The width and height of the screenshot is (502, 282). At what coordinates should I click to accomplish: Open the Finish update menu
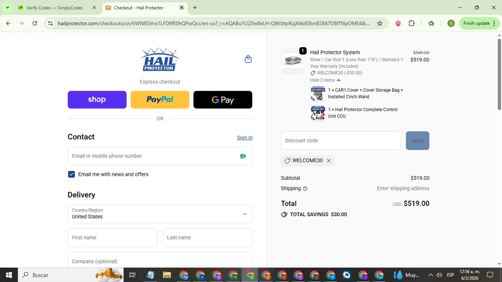(x=479, y=23)
